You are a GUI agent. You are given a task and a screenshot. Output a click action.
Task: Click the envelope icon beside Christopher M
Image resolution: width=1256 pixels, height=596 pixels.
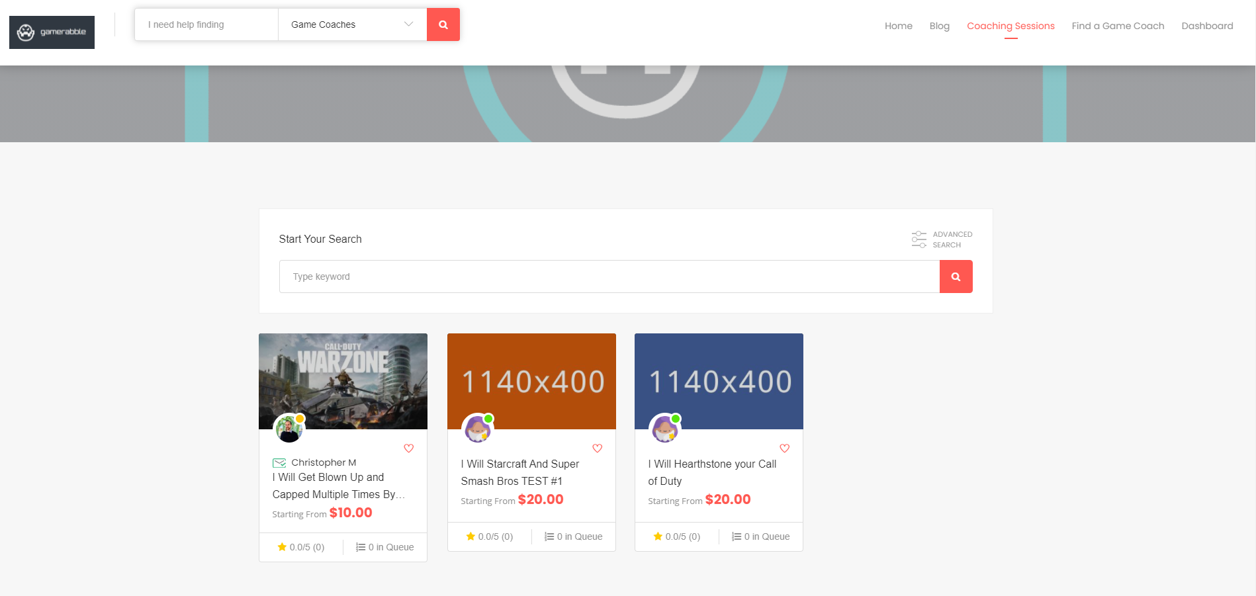tap(279, 462)
